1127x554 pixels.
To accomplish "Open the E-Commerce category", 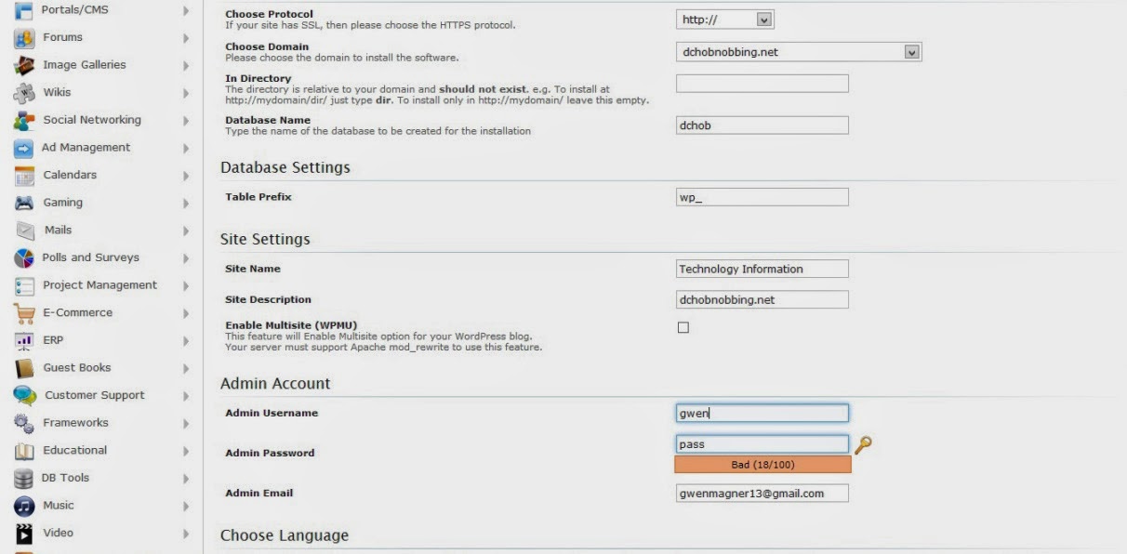I will [77, 312].
